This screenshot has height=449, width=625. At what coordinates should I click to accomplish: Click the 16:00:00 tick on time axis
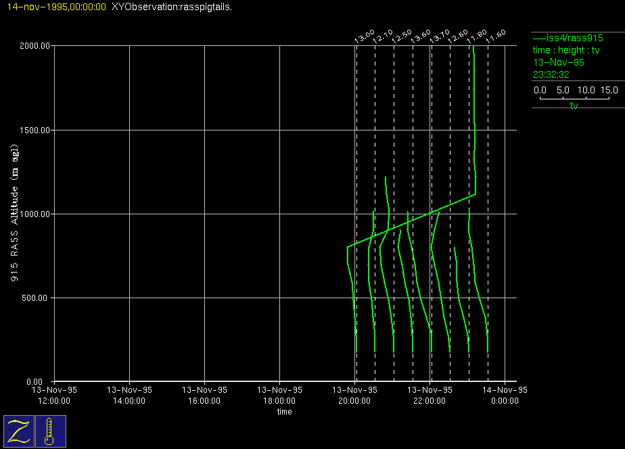tap(204, 395)
